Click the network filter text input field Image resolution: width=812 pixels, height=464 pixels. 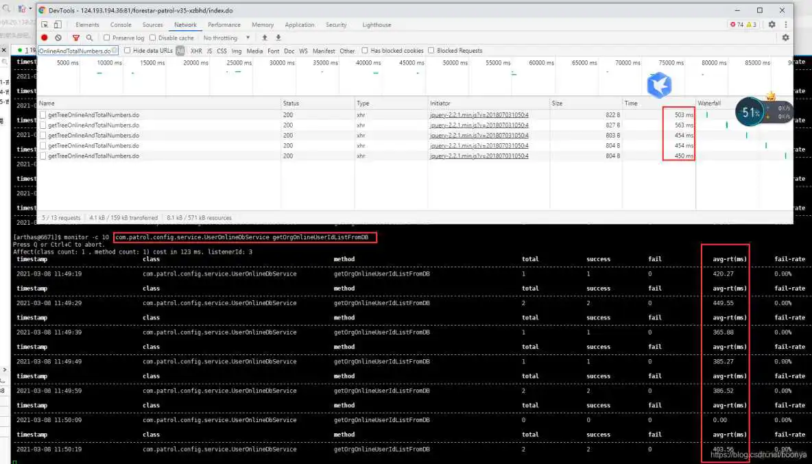click(75, 51)
